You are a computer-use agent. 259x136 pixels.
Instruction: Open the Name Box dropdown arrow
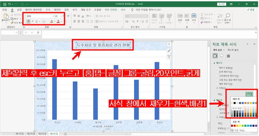(16, 32)
